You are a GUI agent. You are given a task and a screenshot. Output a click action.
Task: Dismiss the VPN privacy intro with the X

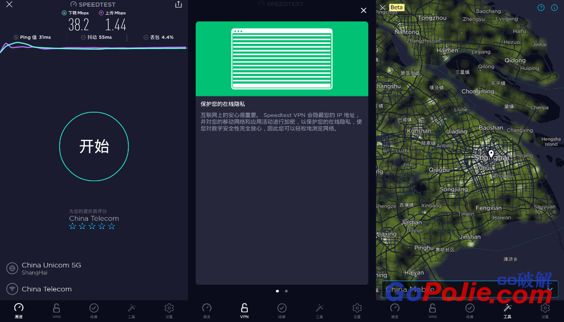pos(363,10)
